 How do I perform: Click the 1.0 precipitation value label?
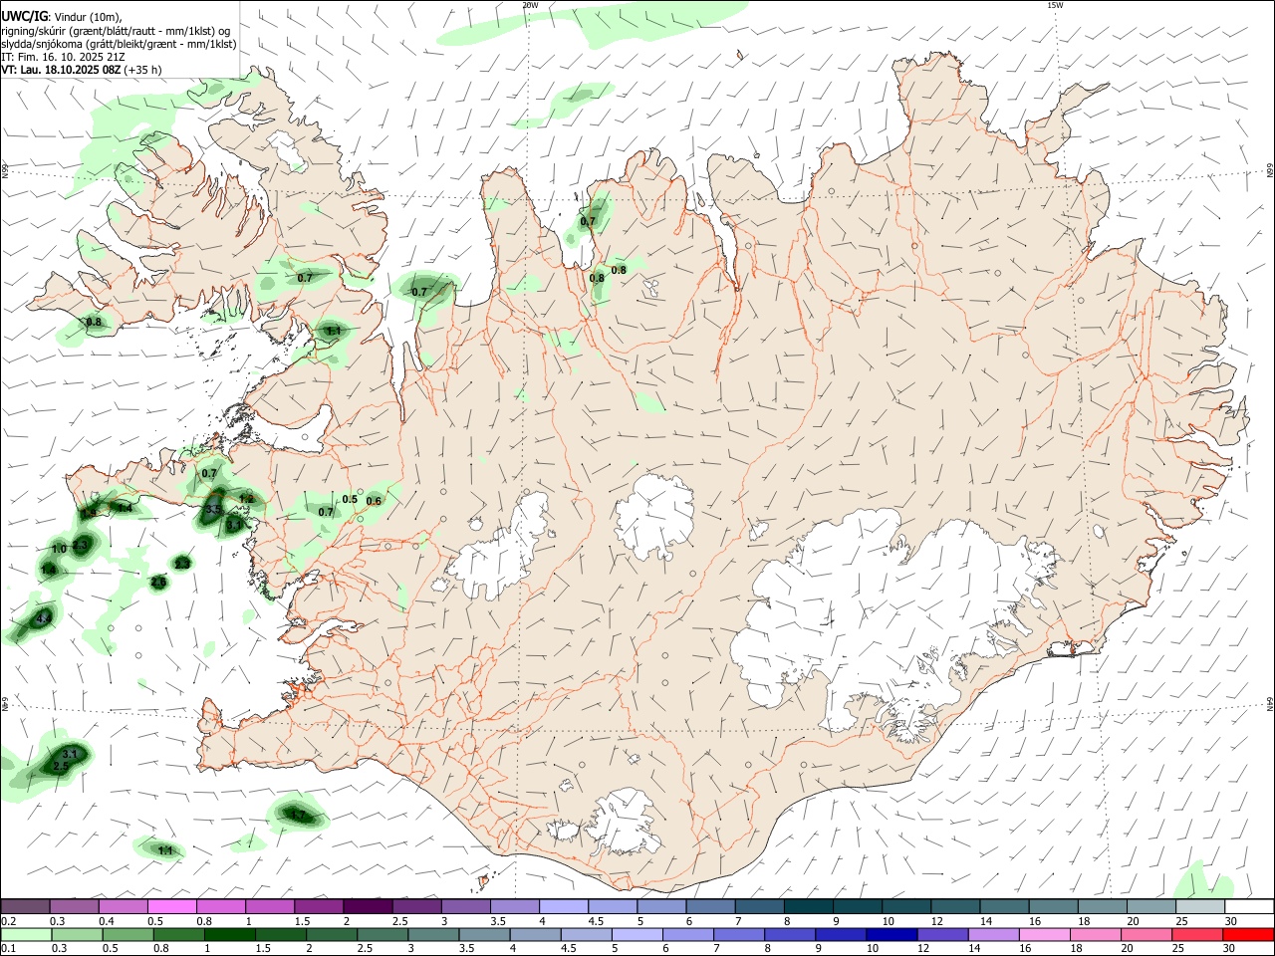tap(59, 549)
